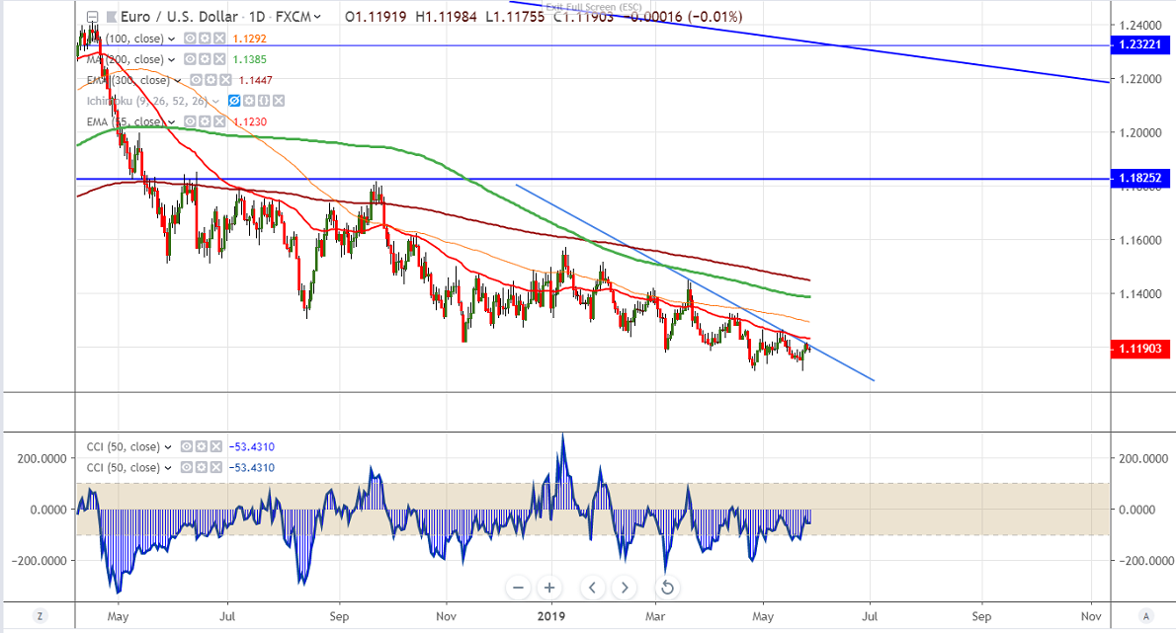Click the high price H1.11984 text

(446, 17)
